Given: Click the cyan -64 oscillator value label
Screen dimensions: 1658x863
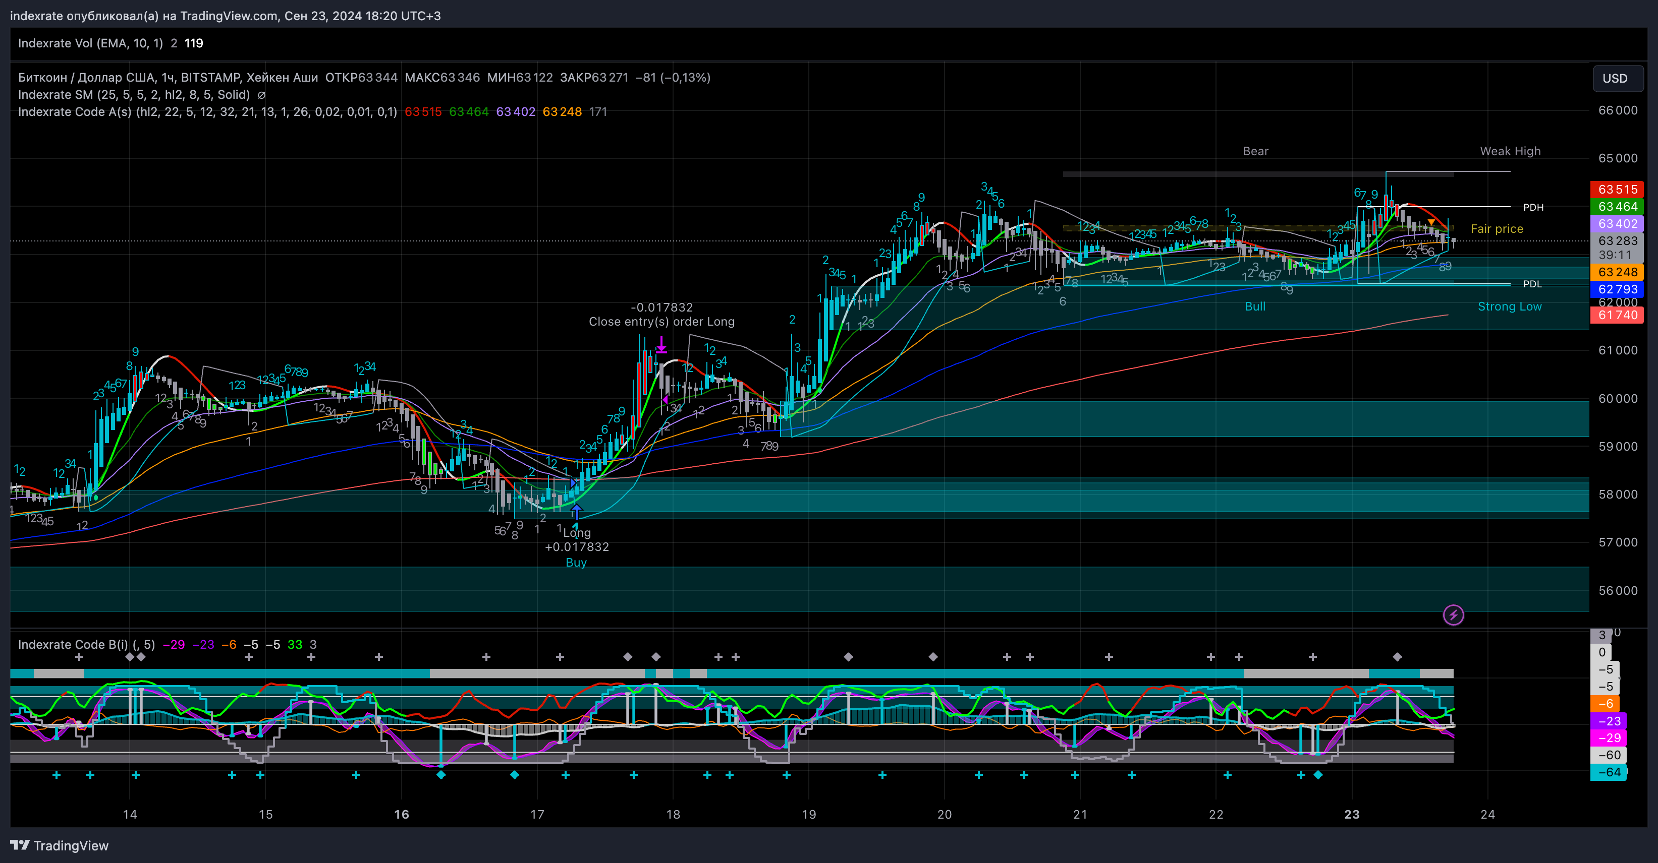Looking at the screenshot, I should click(1609, 772).
